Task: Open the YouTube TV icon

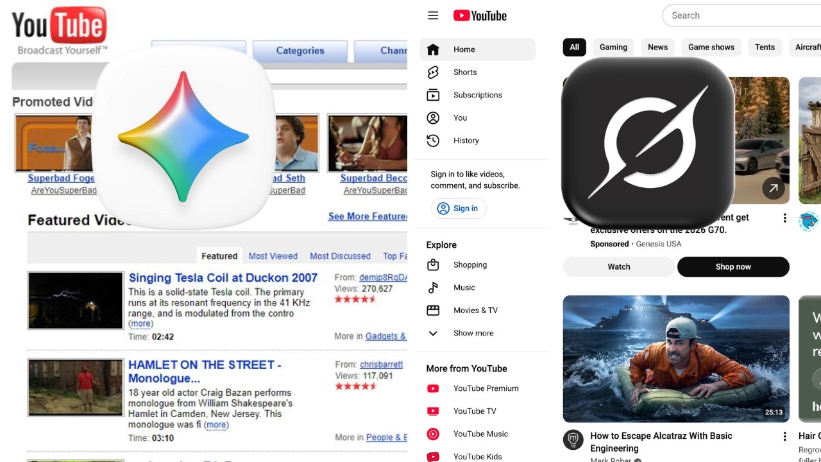Action: tap(433, 411)
